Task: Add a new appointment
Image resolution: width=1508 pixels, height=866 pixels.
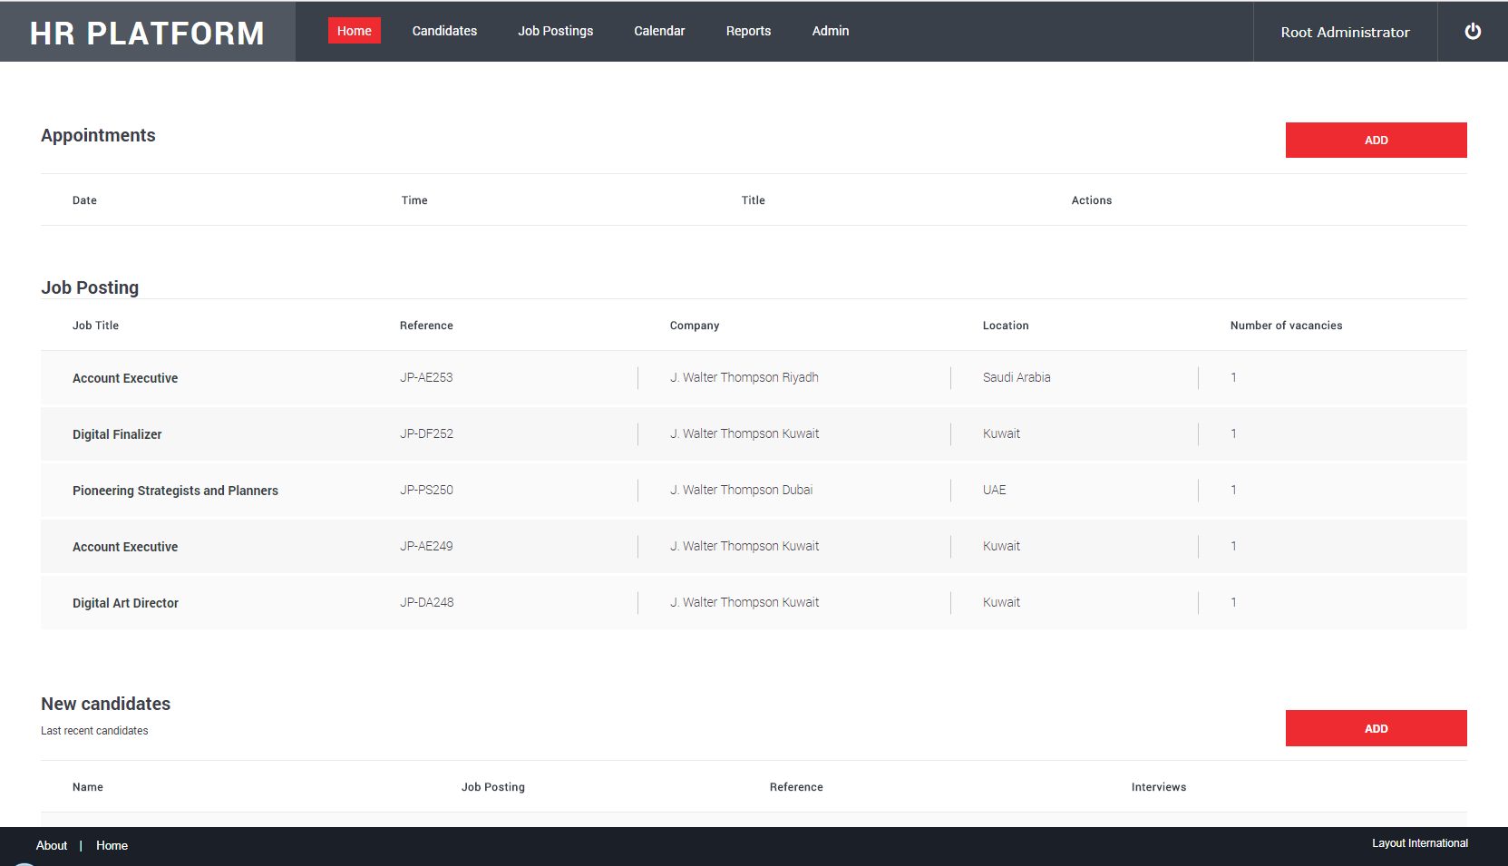Action: pos(1377,141)
